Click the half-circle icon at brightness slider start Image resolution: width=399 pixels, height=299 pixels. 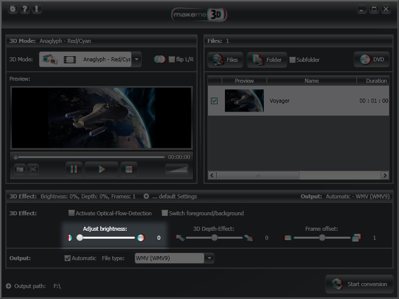click(70, 238)
